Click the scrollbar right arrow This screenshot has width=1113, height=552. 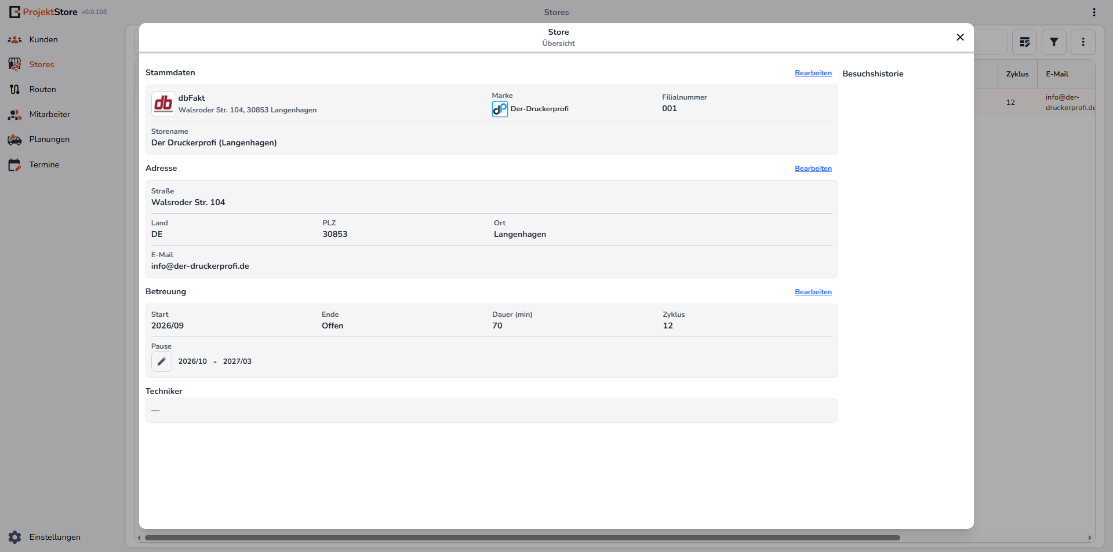[1090, 538]
